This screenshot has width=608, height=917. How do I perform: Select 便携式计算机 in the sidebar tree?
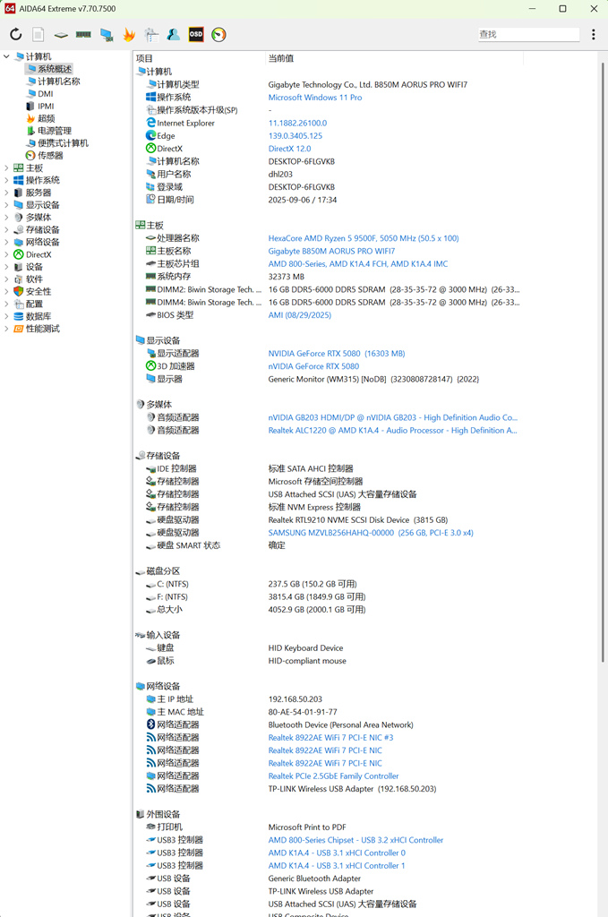(x=57, y=143)
